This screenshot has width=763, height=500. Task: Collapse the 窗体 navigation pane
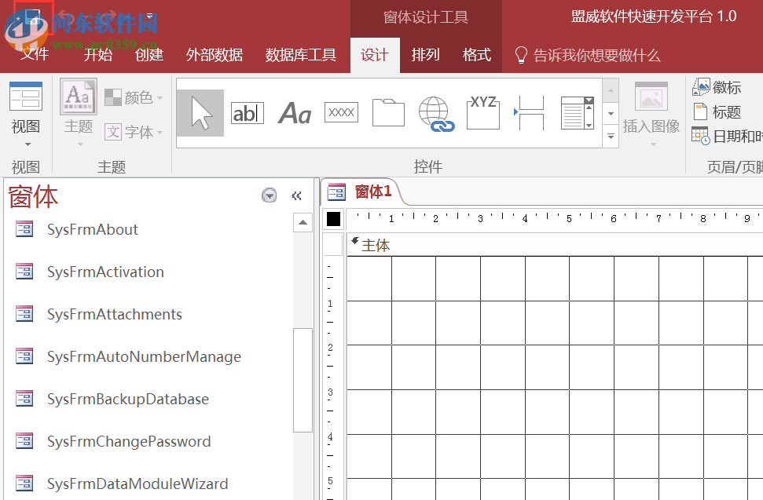pos(297,195)
